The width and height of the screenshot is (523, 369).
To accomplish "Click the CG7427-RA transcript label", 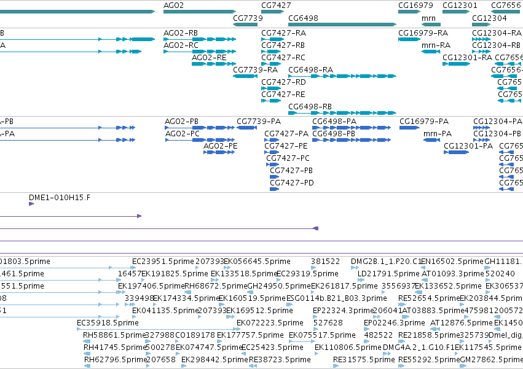I will click(x=283, y=33).
